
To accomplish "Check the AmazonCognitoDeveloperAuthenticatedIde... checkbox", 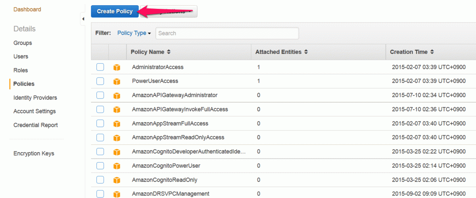I will [100, 152].
